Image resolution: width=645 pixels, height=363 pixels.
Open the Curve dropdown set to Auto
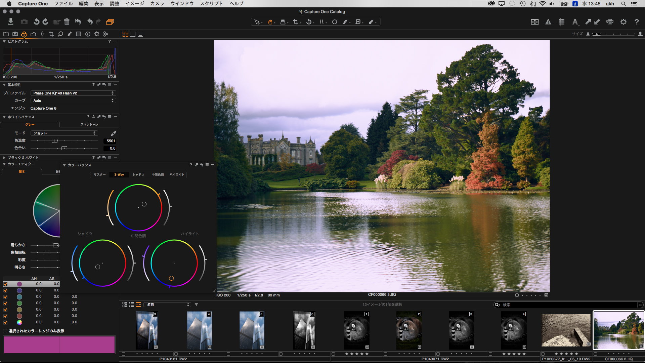pos(73,100)
